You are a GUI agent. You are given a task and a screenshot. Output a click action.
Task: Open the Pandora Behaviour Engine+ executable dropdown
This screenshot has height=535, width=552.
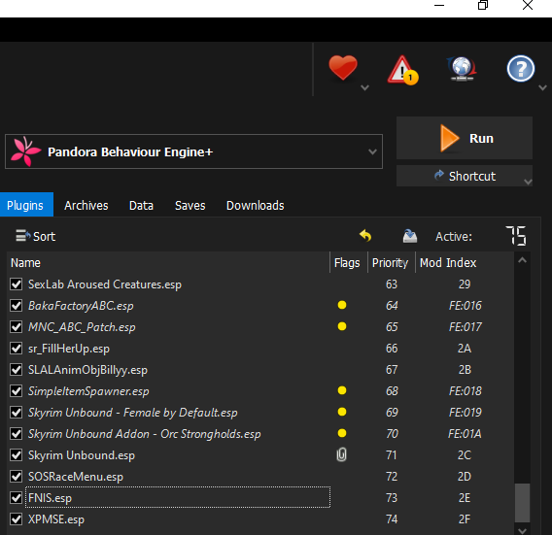194,151
